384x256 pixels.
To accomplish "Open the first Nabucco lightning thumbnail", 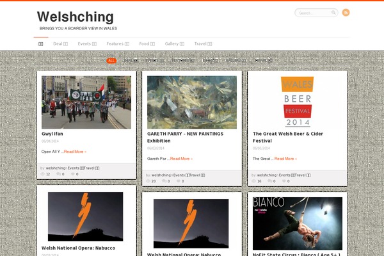I will [86, 216].
